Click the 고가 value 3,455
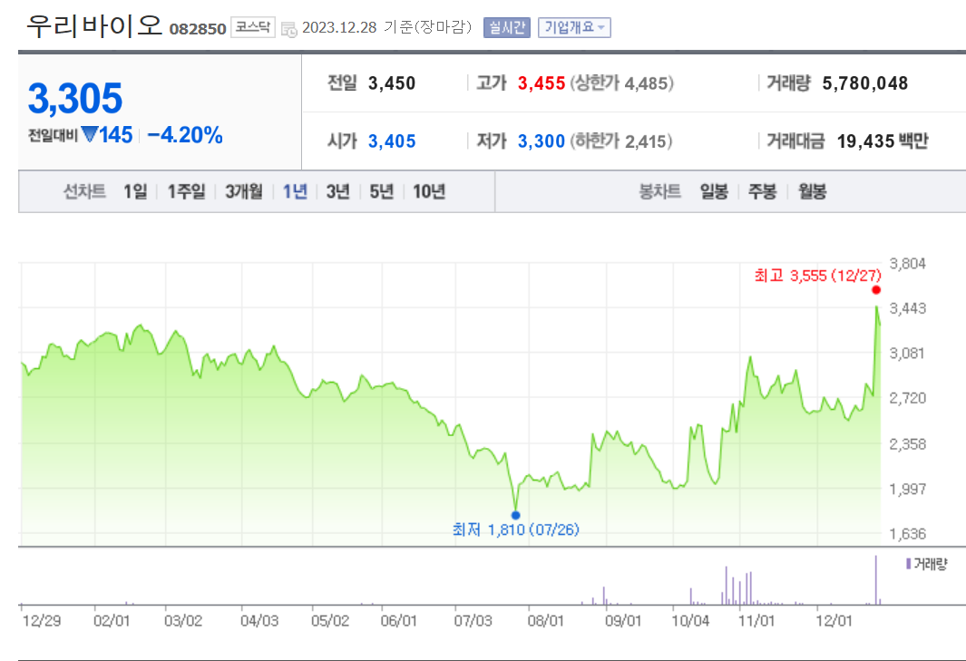The image size is (966, 661). 541,83
